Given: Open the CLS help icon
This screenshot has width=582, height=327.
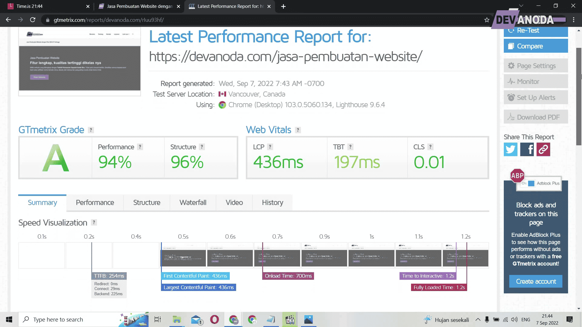Looking at the screenshot, I should click(430, 147).
